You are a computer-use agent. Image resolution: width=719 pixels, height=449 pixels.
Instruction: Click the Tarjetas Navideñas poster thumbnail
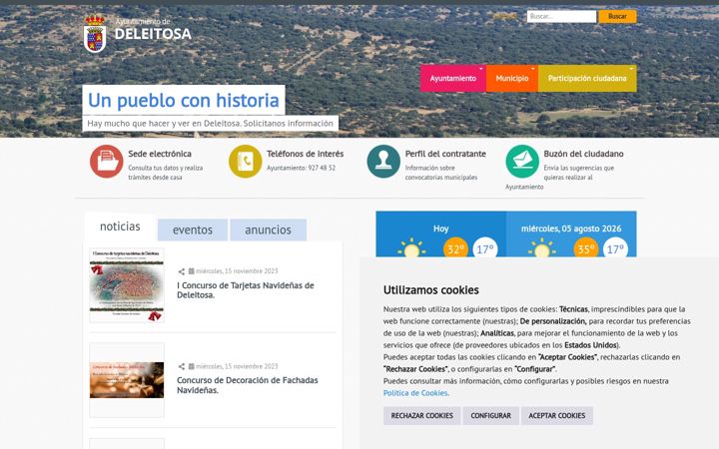tap(127, 285)
